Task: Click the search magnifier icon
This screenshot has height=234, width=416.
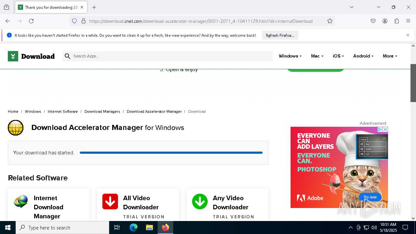Action: [68, 56]
